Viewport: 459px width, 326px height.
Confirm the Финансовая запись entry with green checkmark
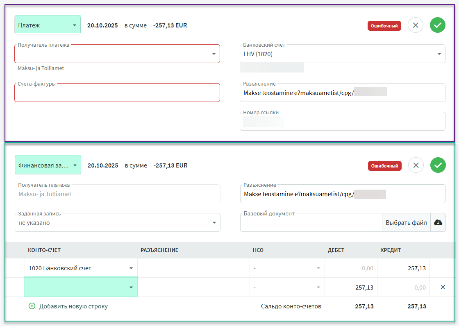coord(438,165)
